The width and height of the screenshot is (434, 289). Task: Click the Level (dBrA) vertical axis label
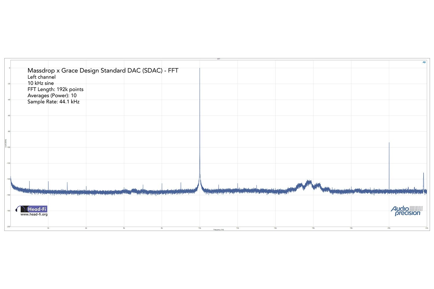pos(6,143)
